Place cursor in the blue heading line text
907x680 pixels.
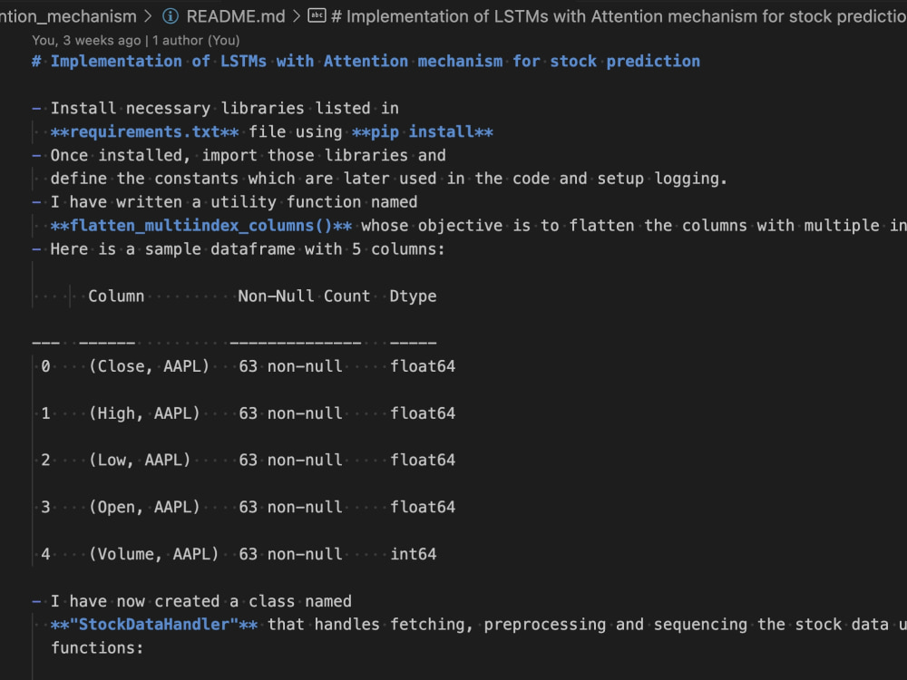(366, 62)
